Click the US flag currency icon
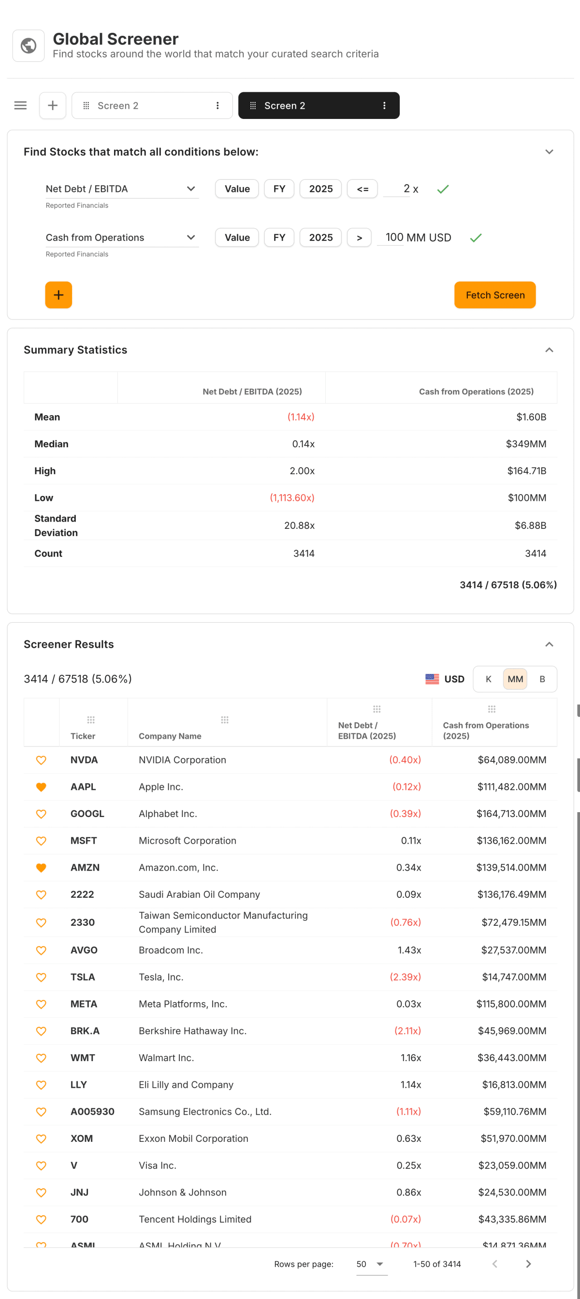Viewport: 580px width, 1299px height. tap(432, 679)
